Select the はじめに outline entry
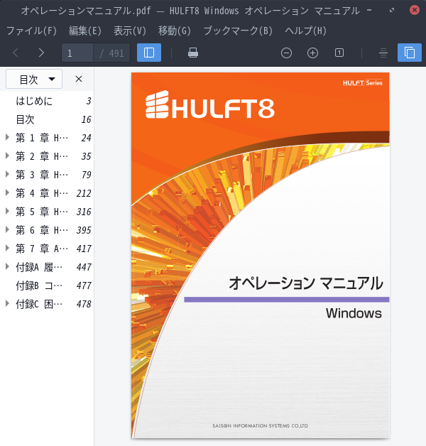 pyautogui.click(x=47, y=101)
